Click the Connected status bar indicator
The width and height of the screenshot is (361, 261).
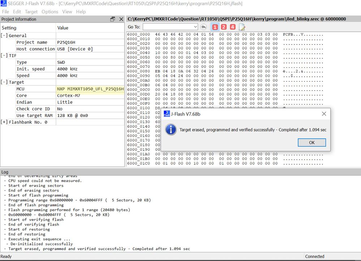[x=314, y=256]
